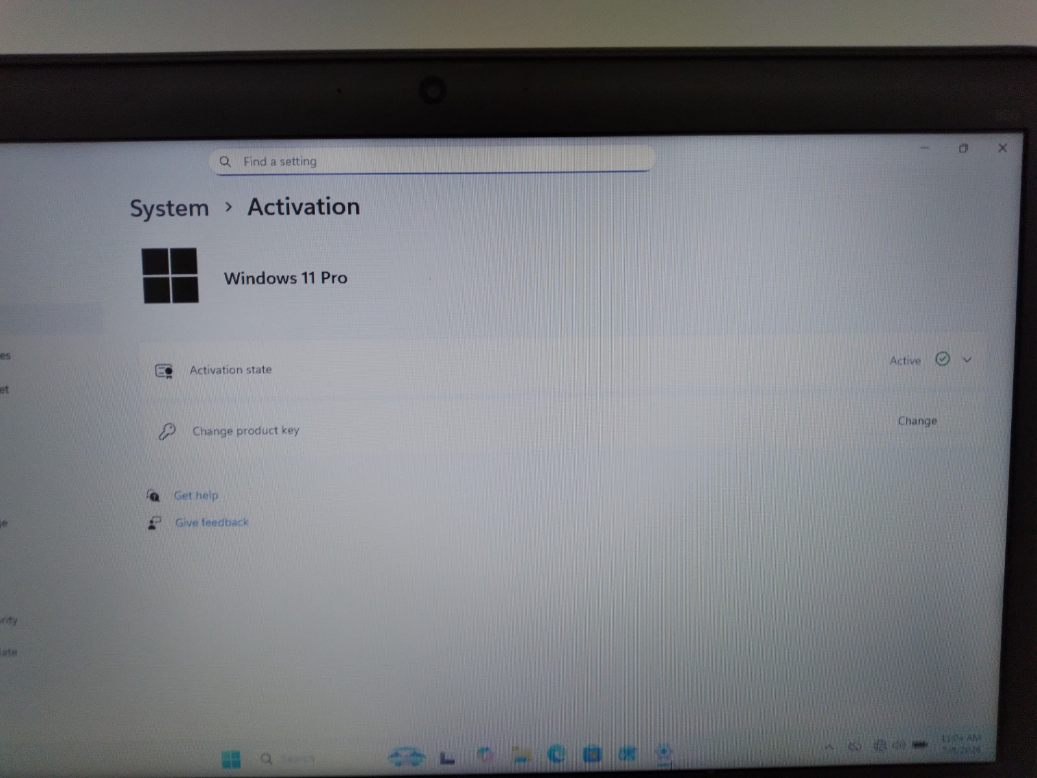1037x778 pixels.
Task: Click the Find a setting search field
Action: point(432,160)
